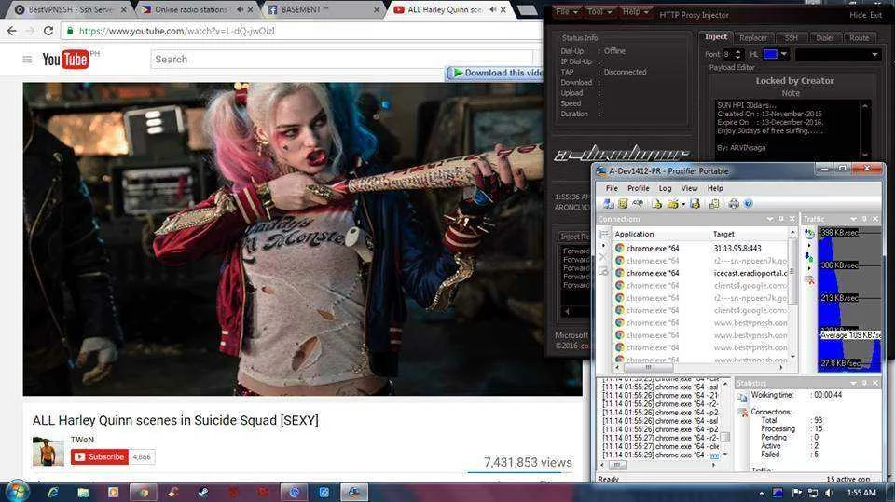Click the open profile folder icon in Proxifier
This screenshot has width=895, height=502.
pyautogui.click(x=672, y=204)
